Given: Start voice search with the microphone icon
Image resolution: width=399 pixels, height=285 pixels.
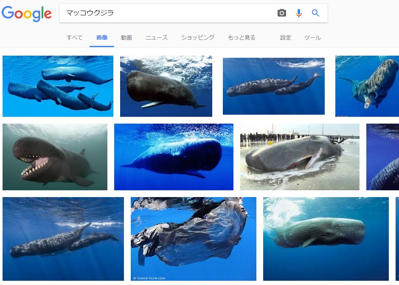Looking at the screenshot, I should (x=299, y=13).
